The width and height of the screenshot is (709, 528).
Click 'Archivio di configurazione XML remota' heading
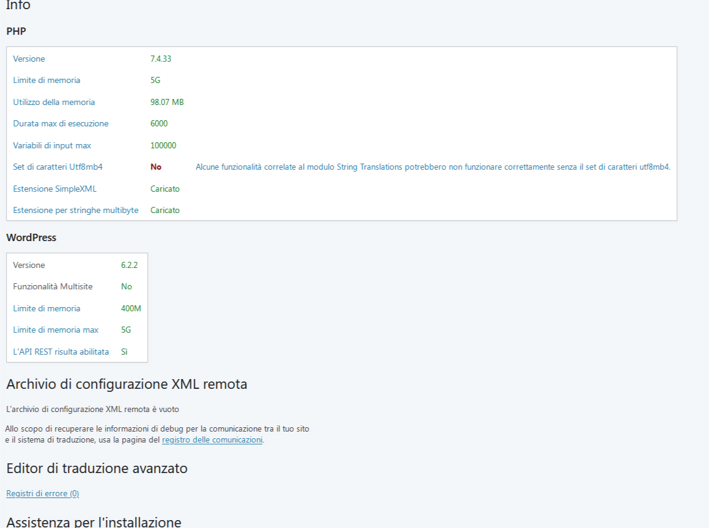tap(127, 384)
